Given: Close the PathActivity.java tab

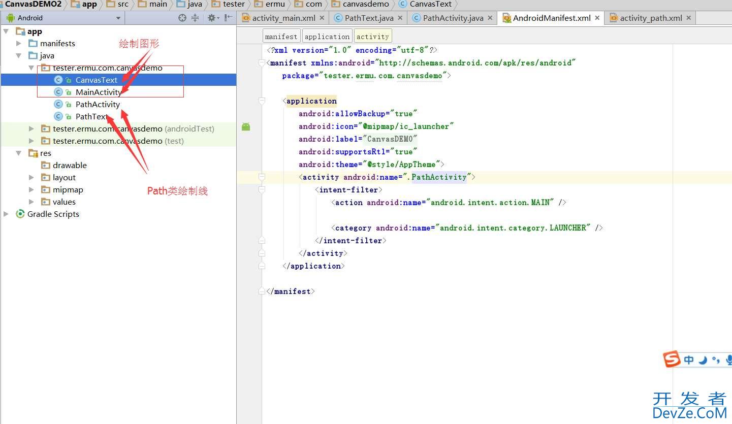Looking at the screenshot, I should click(x=490, y=18).
